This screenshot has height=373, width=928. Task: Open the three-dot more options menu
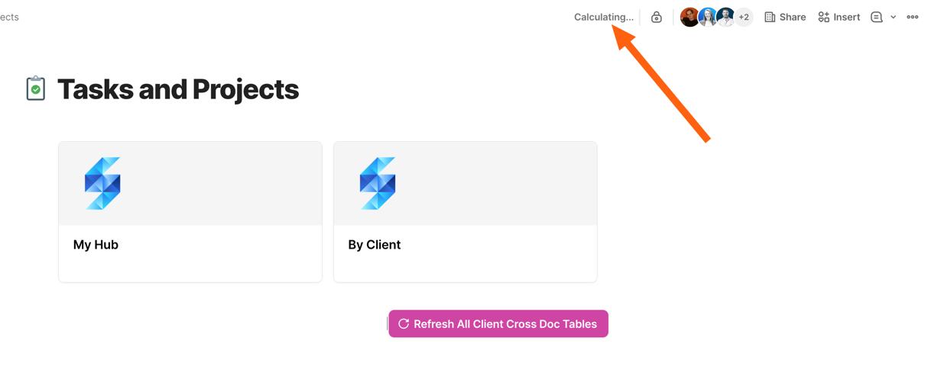click(912, 17)
